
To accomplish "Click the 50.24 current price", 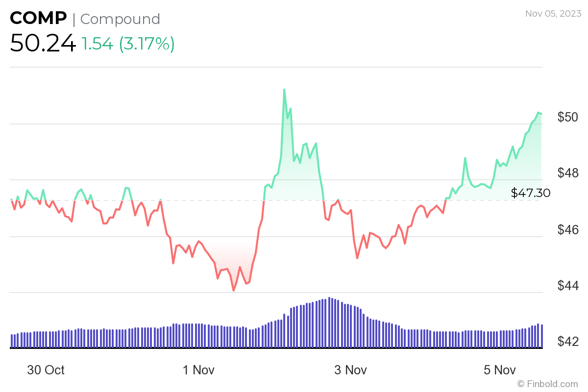I will [x=43, y=44].
